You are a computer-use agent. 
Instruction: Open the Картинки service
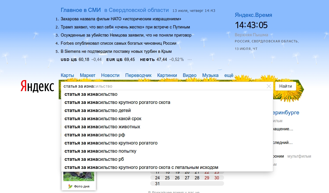tap(167, 75)
